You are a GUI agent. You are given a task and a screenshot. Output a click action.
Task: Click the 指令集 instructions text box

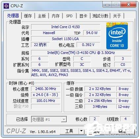(x=81, y=72)
